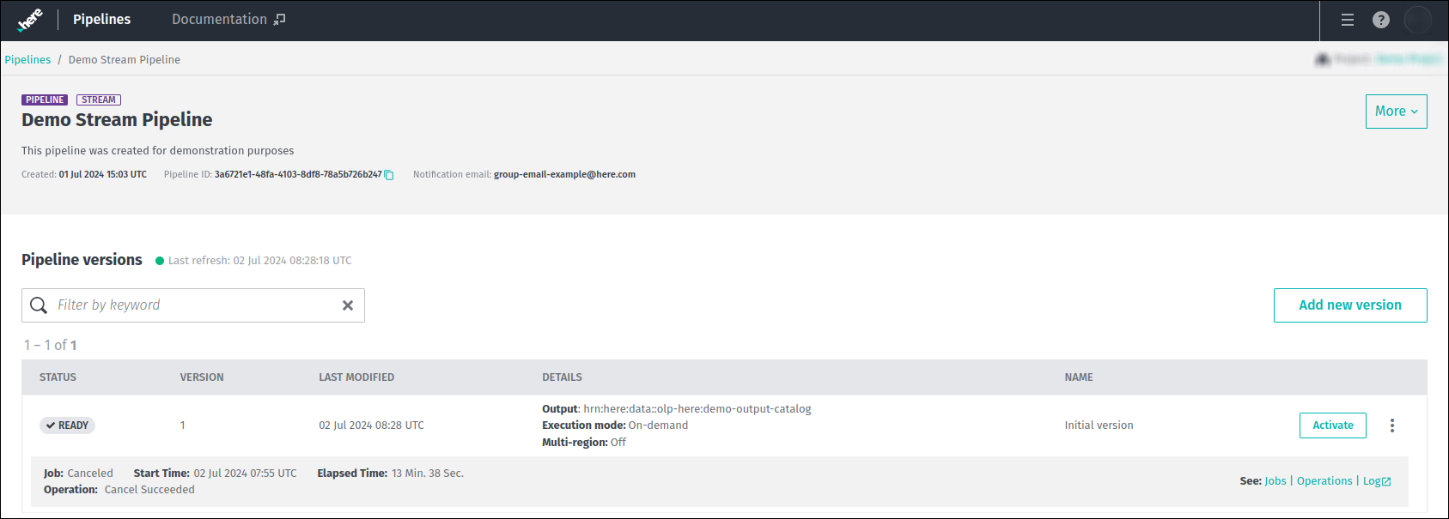Activate the Initial version pipeline
Viewport: 1449px width, 519px height.
coord(1333,425)
